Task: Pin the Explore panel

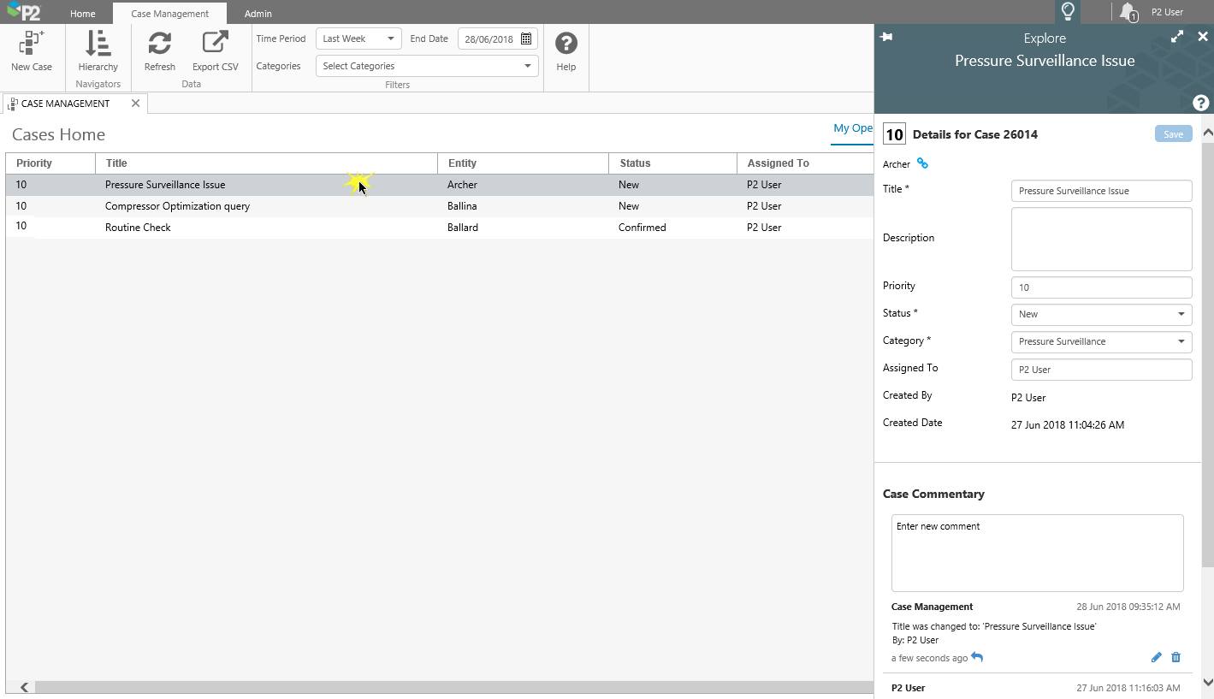Action: (886, 37)
